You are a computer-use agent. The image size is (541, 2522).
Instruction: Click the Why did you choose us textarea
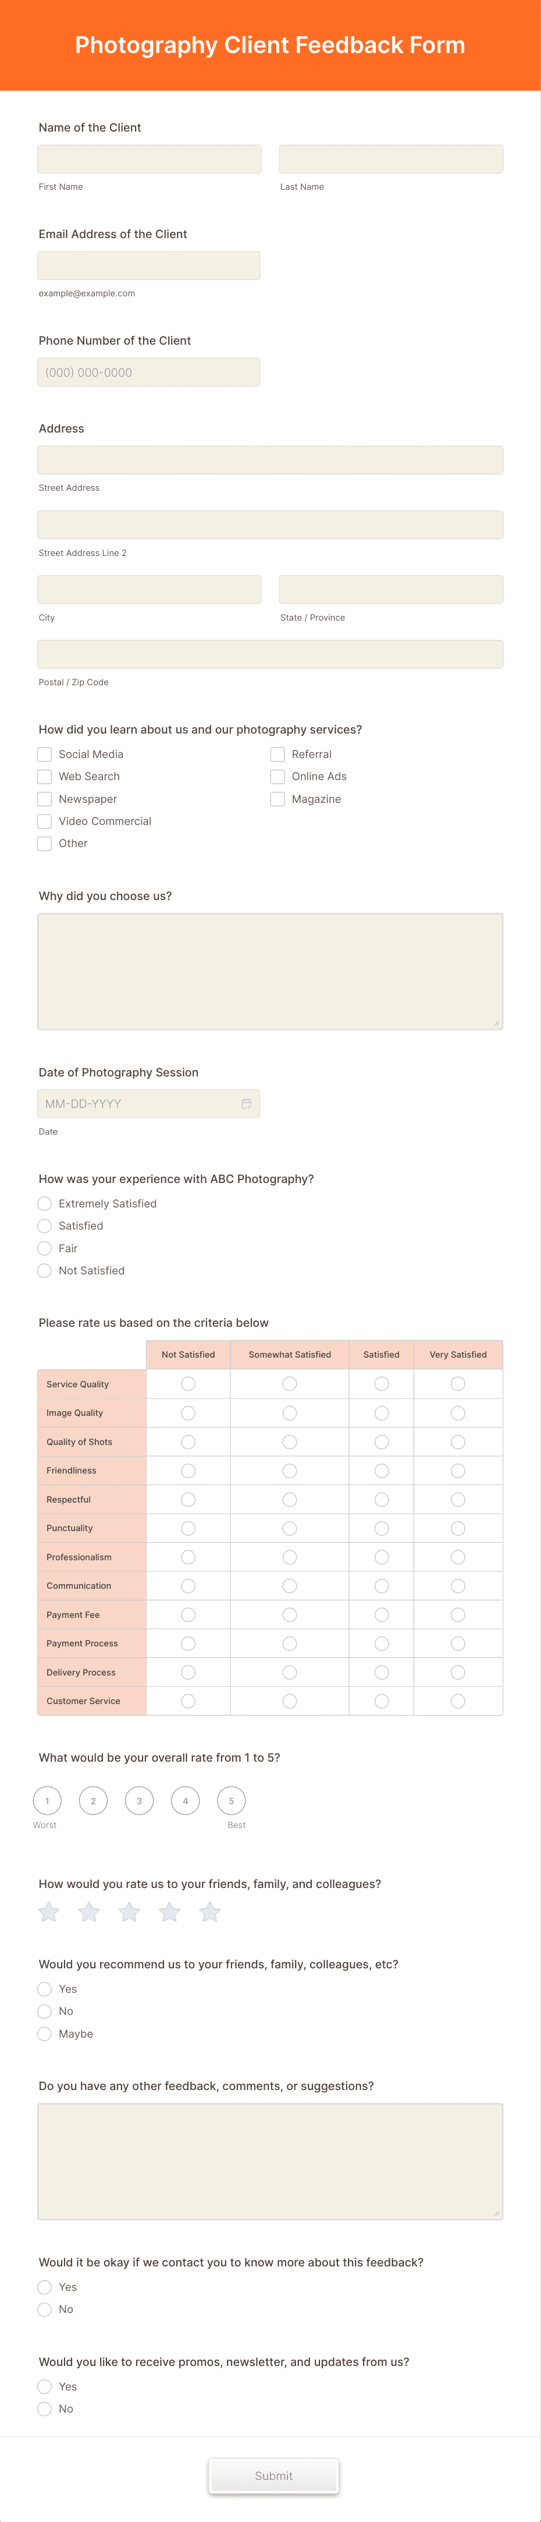click(270, 969)
